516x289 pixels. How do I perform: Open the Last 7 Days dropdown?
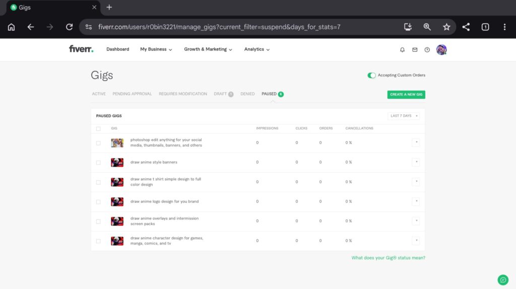(x=404, y=116)
